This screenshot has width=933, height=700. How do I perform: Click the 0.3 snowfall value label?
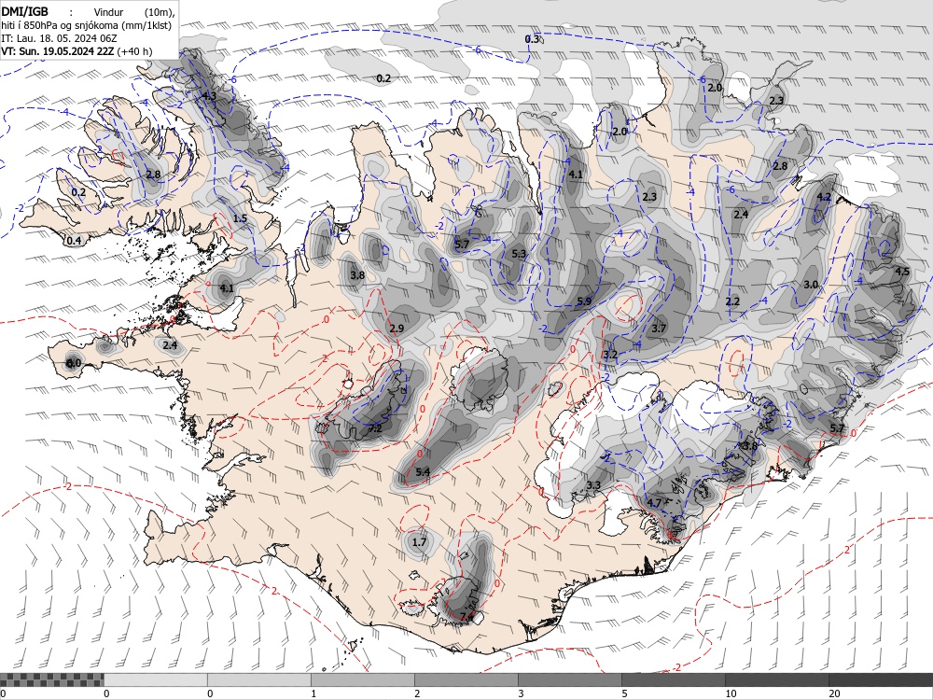[x=532, y=39]
